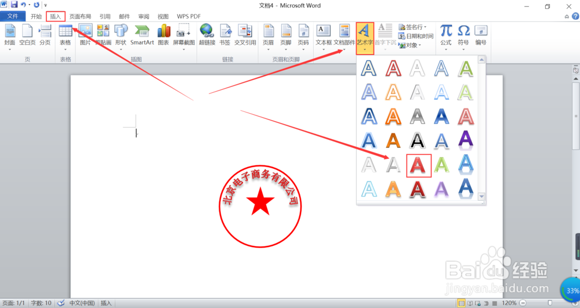Insert a hyperlink (超链接)
The image size is (580, 308).
[207, 36]
